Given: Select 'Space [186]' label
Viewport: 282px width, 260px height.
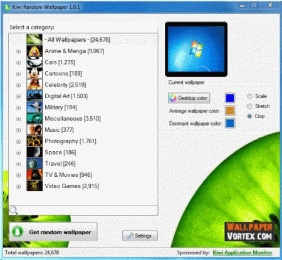Looking at the screenshot, I should pyautogui.click(x=60, y=152).
